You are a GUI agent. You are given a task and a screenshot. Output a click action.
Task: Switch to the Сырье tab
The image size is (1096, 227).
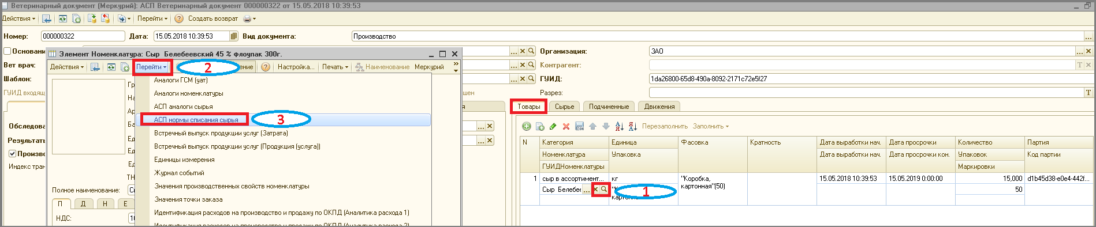click(x=564, y=107)
